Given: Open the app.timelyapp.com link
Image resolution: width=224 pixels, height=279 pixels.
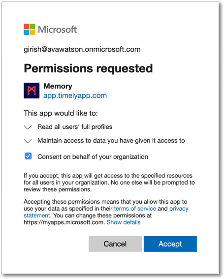Looking at the screenshot, I should click(x=75, y=96).
